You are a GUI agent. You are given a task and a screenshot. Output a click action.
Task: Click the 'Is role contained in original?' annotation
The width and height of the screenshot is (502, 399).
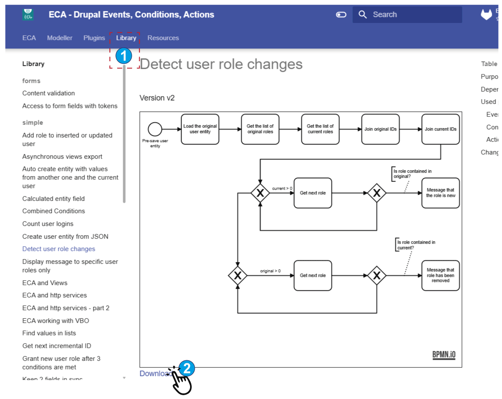click(412, 174)
